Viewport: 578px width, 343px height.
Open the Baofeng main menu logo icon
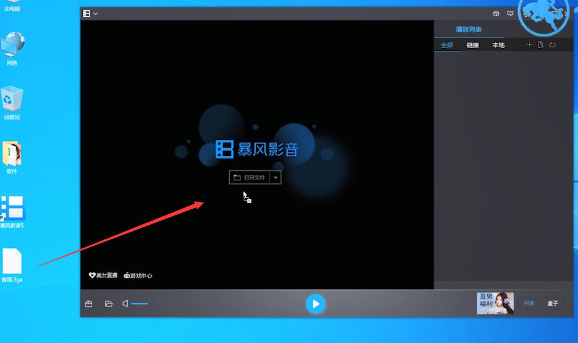pos(87,14)
